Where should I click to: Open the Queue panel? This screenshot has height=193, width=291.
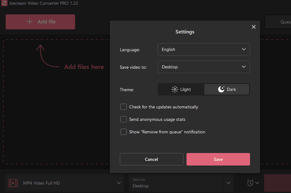[x=283, y=22]
